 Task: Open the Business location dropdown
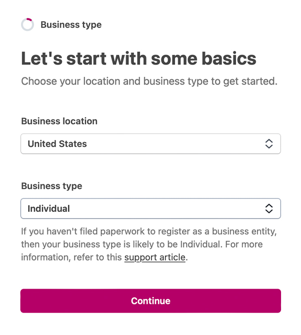click(150, 144)
